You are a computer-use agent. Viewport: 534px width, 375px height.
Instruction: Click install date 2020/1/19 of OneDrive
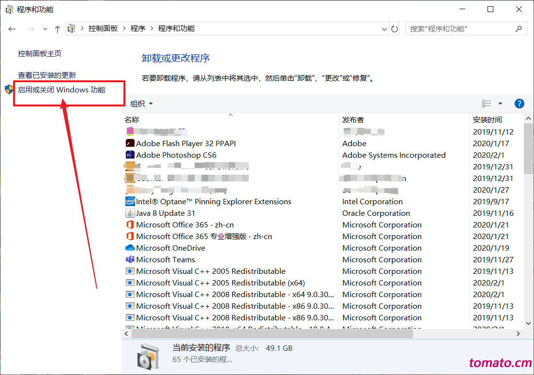pyautogui.click(x=491, y=248)
